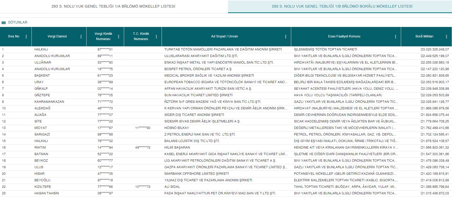Open Borç Miktarı column menu icon
The image size is (452, 197).
[446, 37]
